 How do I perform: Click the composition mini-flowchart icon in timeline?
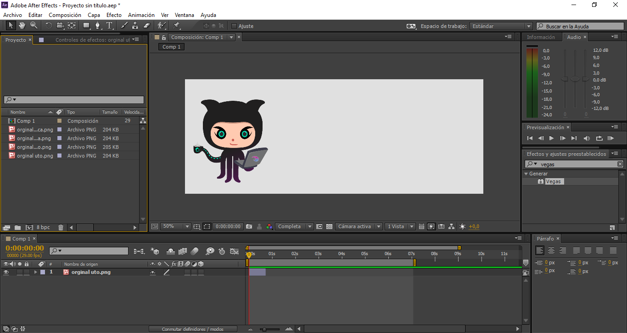tap(139, 251)
